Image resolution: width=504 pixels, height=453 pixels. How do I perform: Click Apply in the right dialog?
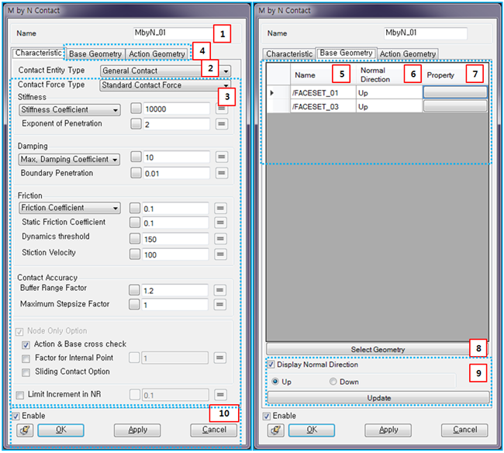(388, 430)
